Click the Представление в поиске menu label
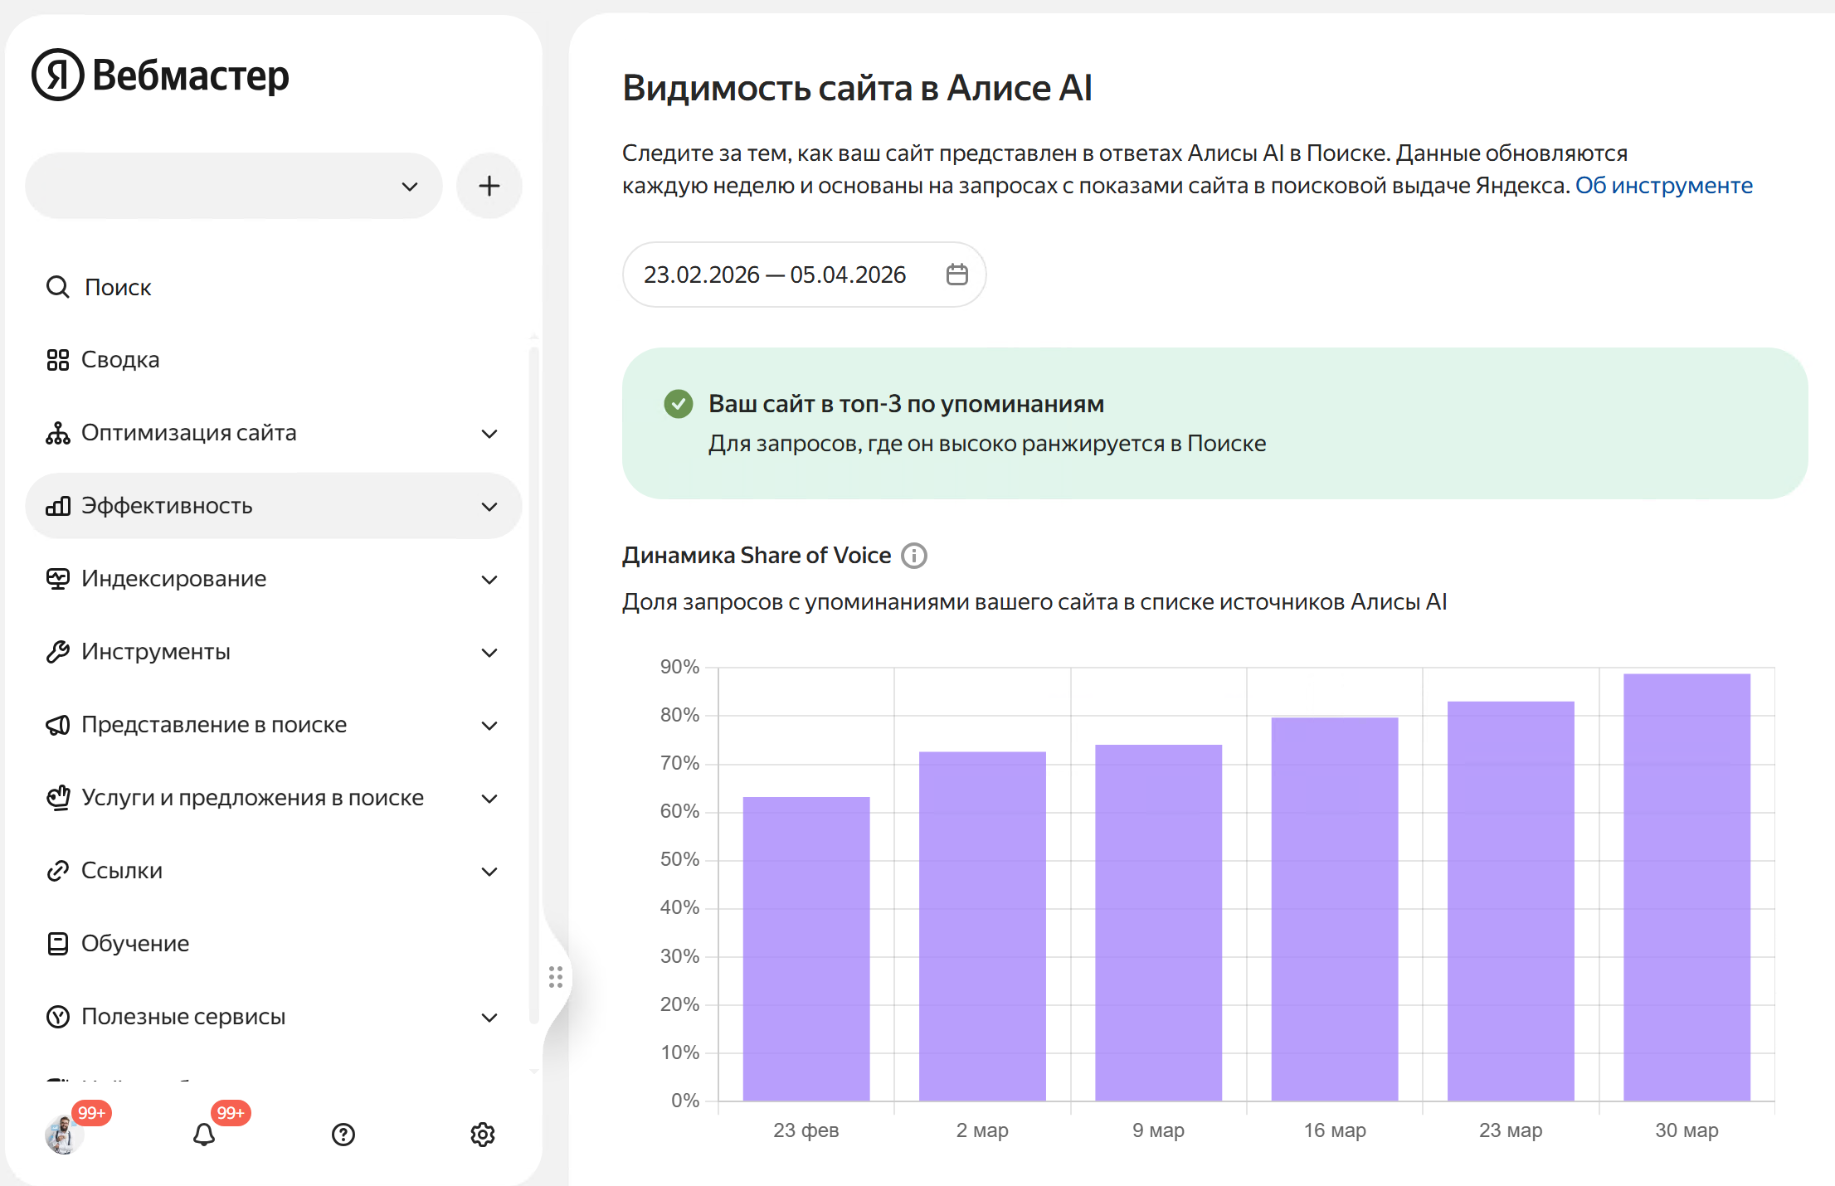The image size is (1835, 1186). click(x=214, y=725)
